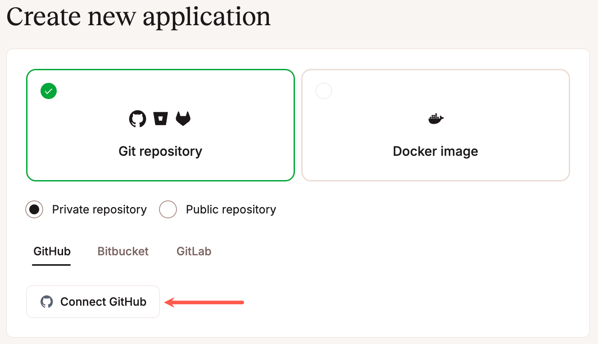The width and height of the screenshot is (598, 344).
Task: Click the red arrow pointing at Connect GitHub
Action: (x=205, y=302)
